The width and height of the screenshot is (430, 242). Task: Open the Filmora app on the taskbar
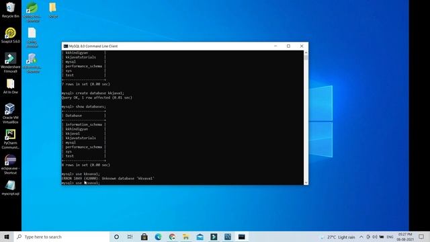point(214,237)
